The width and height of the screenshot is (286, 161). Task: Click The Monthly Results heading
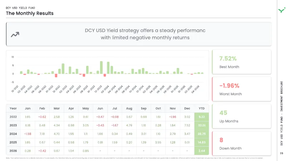(30, 13)
